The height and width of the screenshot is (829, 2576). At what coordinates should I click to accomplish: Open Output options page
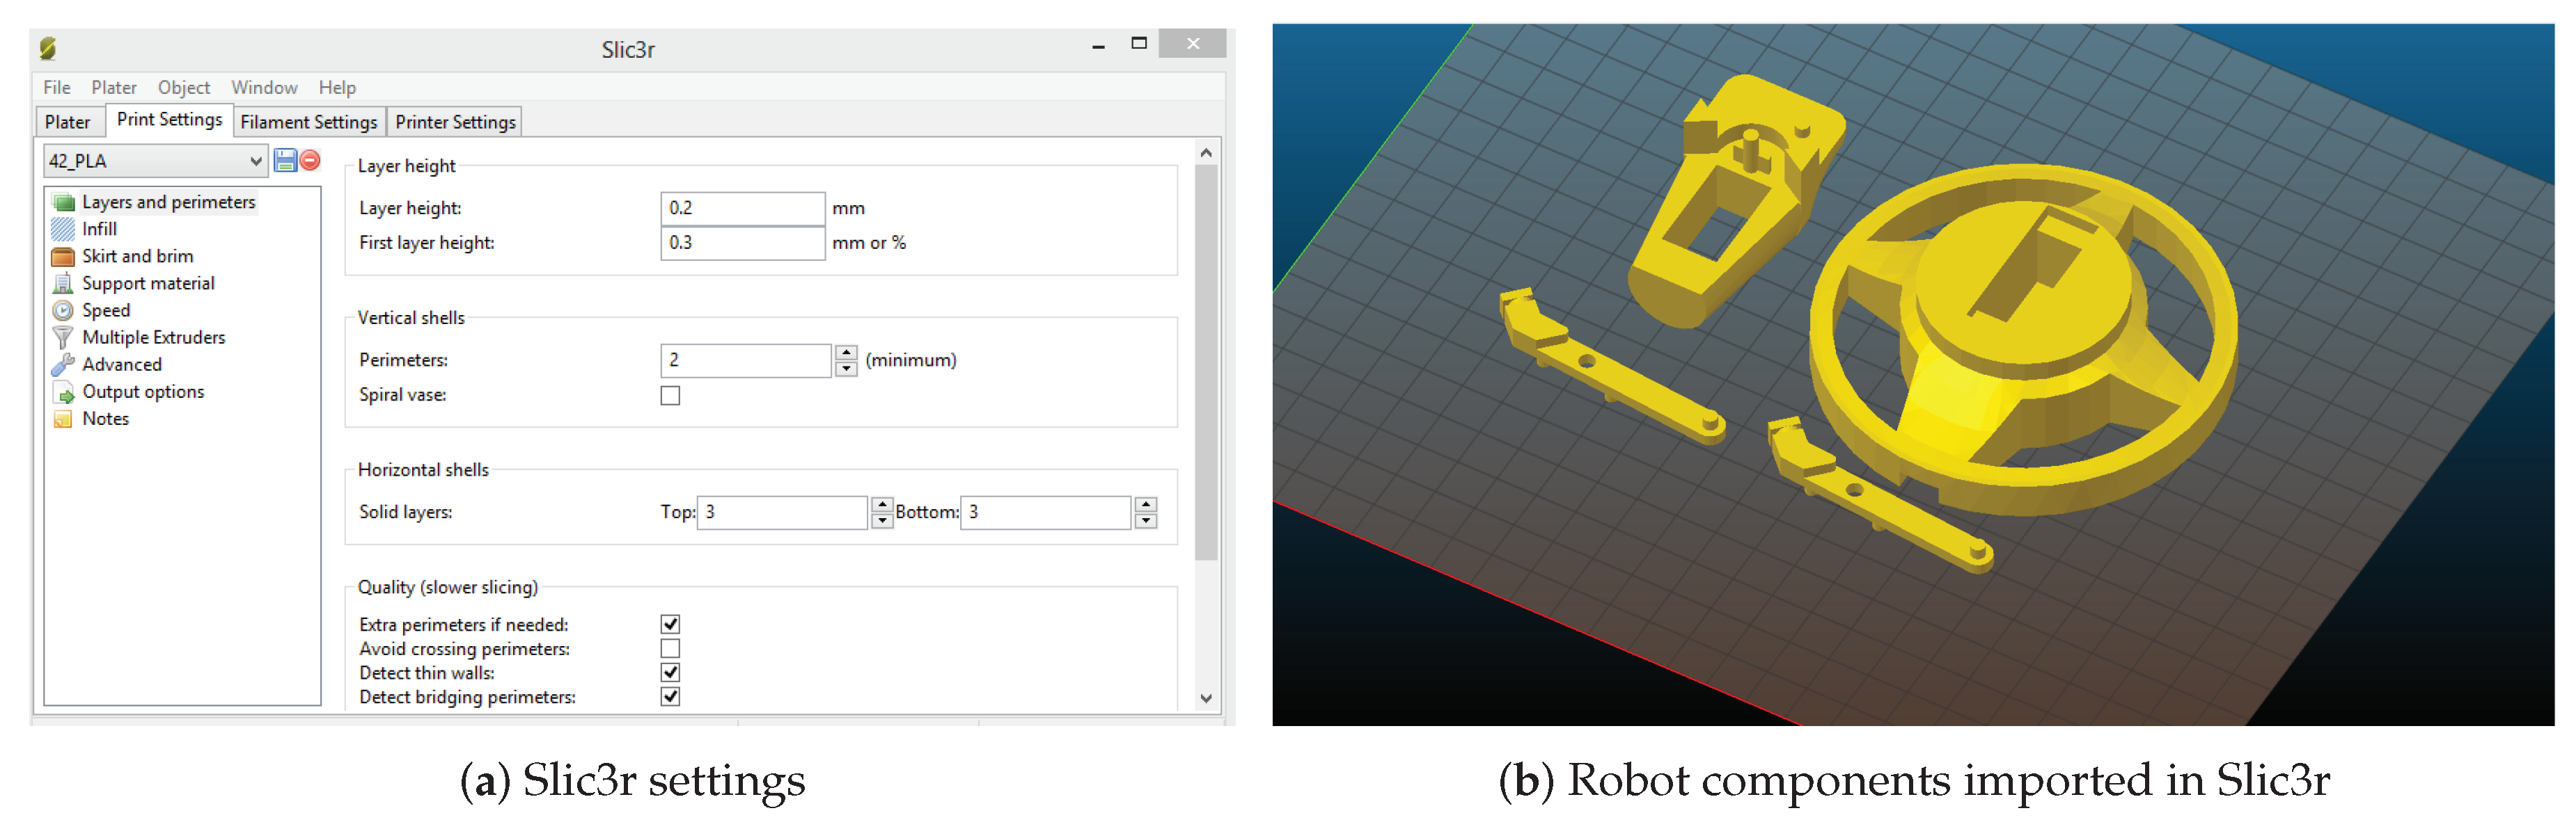click(x=143, y=392)
